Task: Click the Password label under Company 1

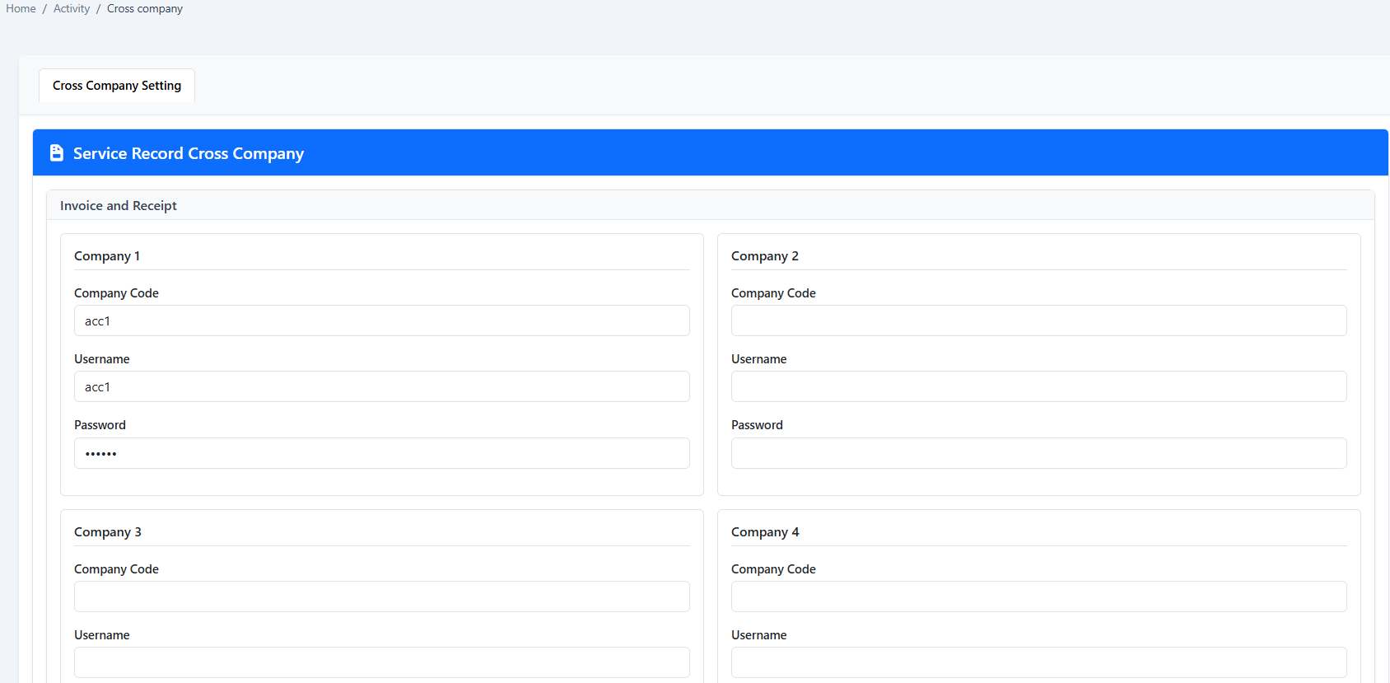Action: point(100,425)
